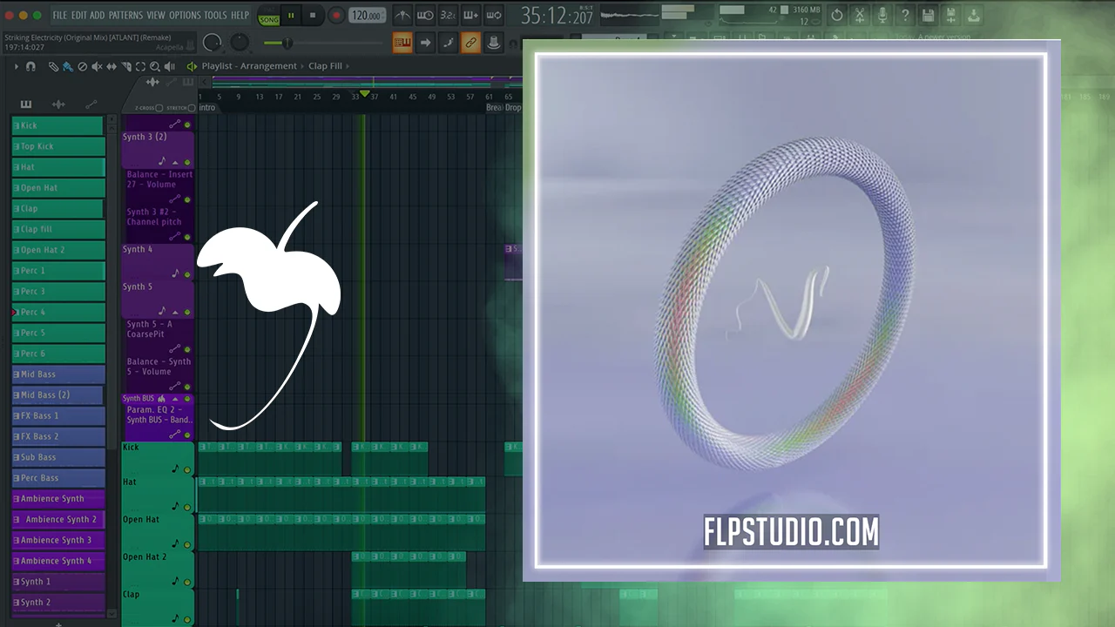
Task: Select the playlist Paint brush tool
Action: click(x=67, y=66)
